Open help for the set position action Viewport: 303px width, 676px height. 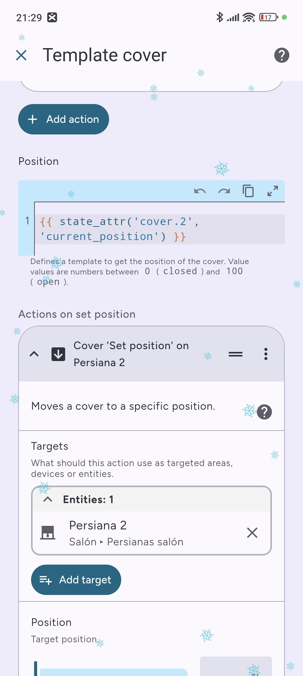click(264, 412)
